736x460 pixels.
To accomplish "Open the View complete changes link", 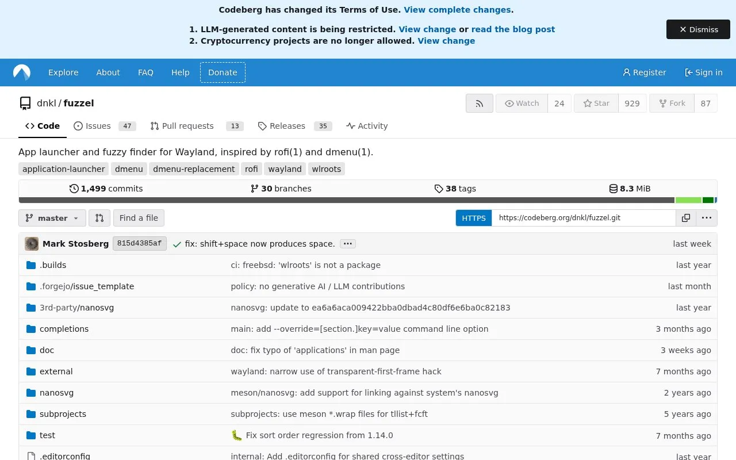I will point(457,10).
